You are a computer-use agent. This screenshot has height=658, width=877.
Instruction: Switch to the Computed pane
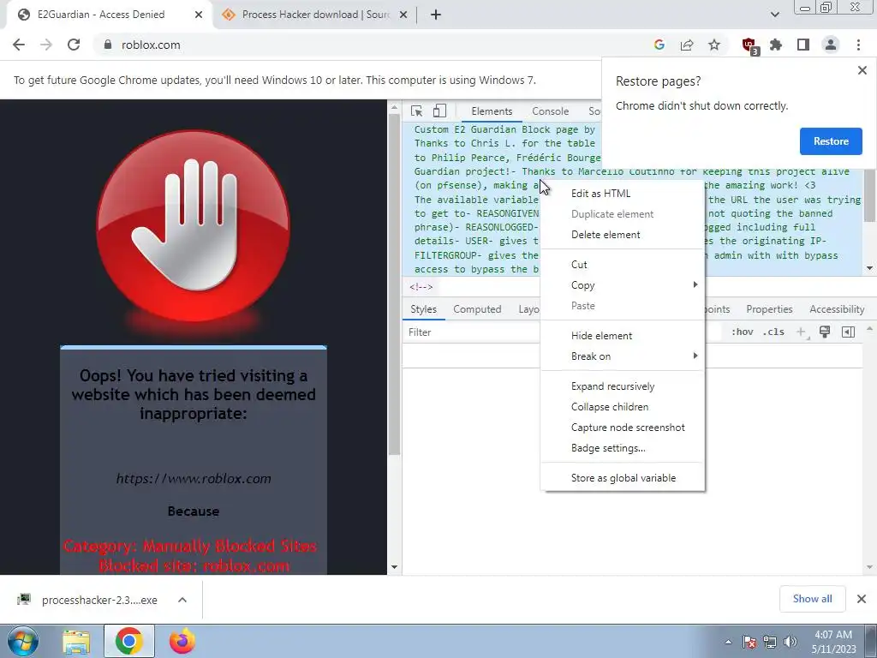[477, 308]
